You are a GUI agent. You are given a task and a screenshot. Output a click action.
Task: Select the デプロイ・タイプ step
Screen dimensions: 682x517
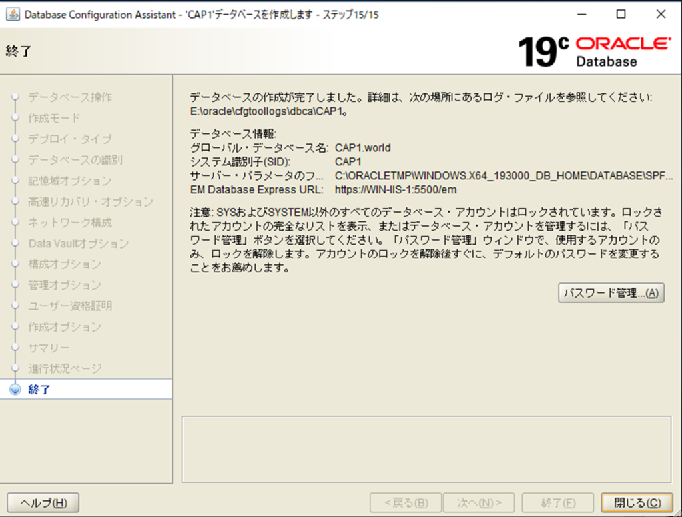pos(70,139)
